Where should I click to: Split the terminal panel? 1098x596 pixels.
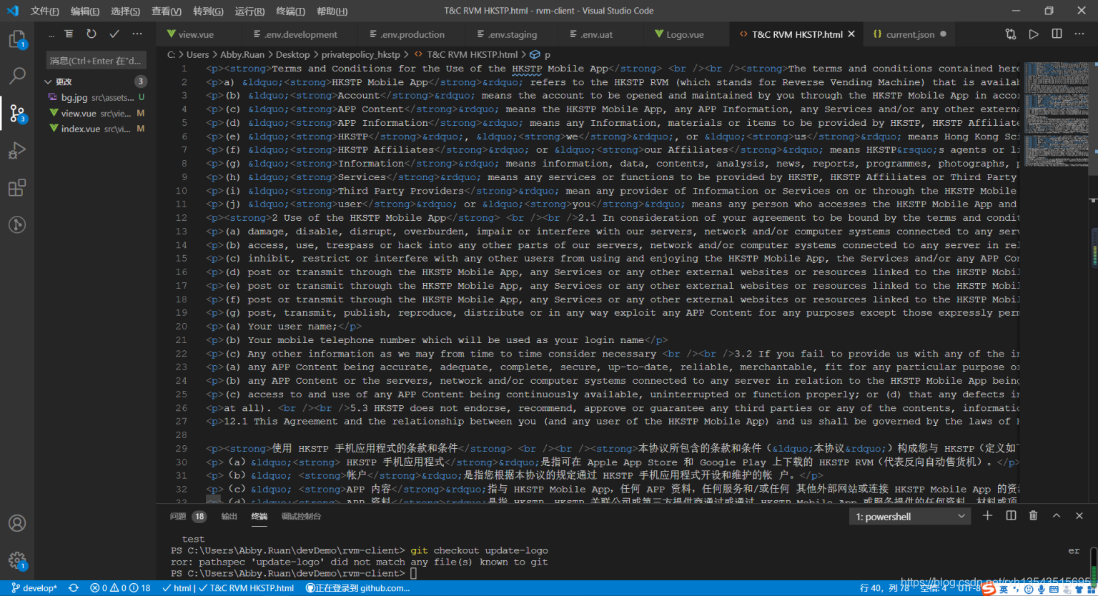click(x=1011, y=516)
